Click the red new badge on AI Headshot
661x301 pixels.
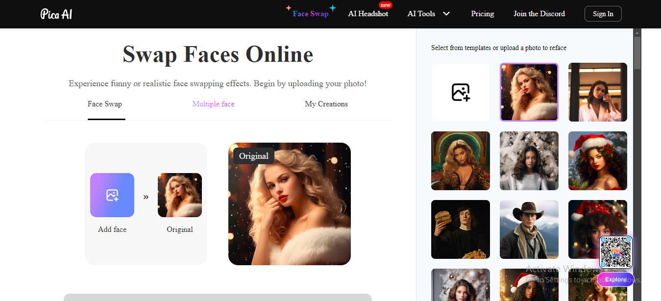click(386, 5)
